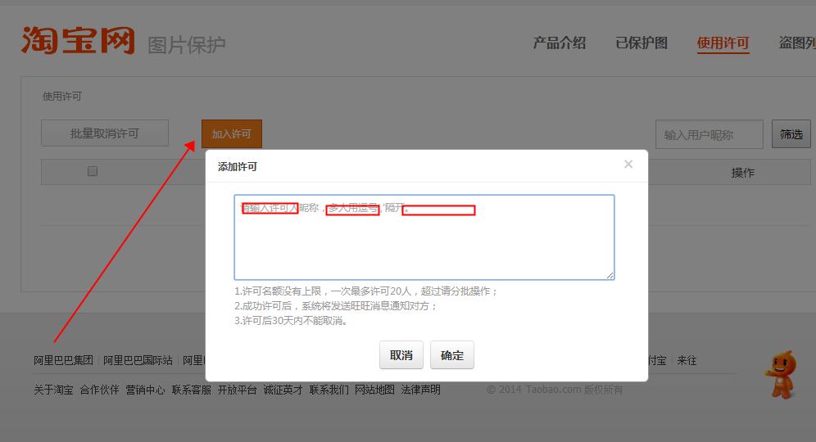Open the 阿里巴巴集团 footer link

(x=63, y=360)
